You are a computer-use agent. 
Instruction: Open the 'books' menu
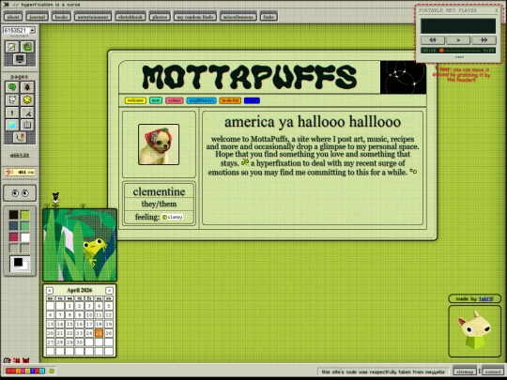(x=61, y=17)
